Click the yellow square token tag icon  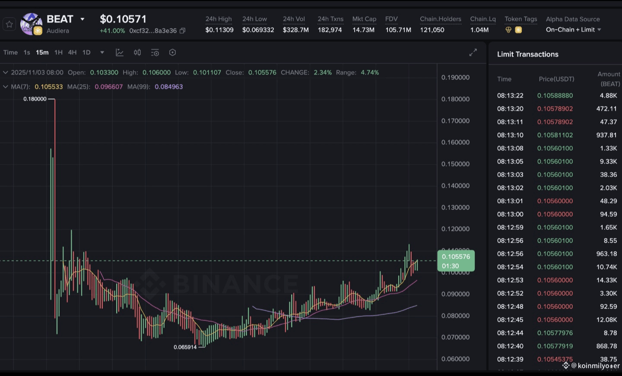point(518,30)
